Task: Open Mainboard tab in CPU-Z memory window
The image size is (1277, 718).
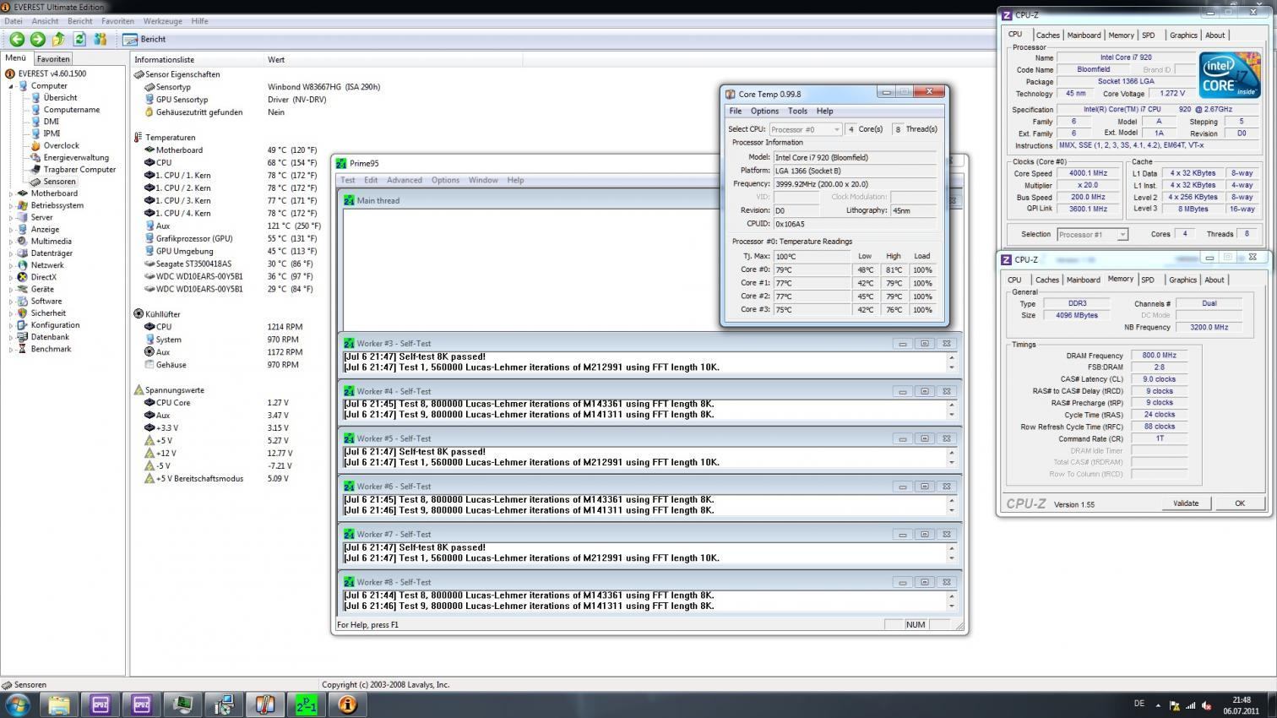Action: point(1083,280)
